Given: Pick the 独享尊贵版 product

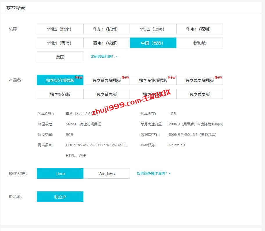Looking at the screenshot, I should click(199, 94).
